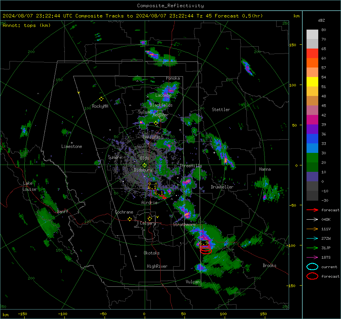Viewport: 341px width, 319px height.
Task: Click the Vulcan city label
Action: (193, 282)
